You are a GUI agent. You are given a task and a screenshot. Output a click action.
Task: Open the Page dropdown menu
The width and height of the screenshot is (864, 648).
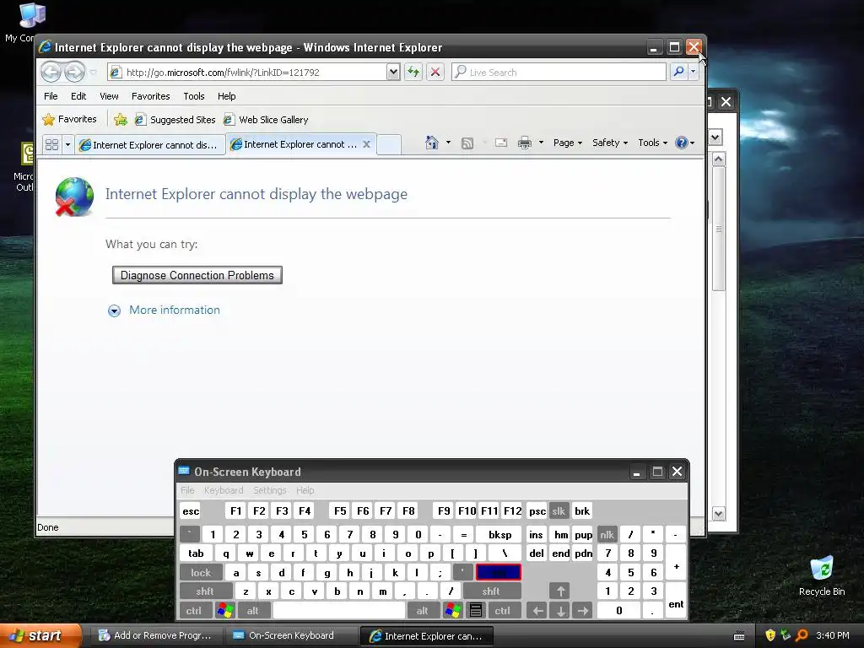tap(568, 143)
